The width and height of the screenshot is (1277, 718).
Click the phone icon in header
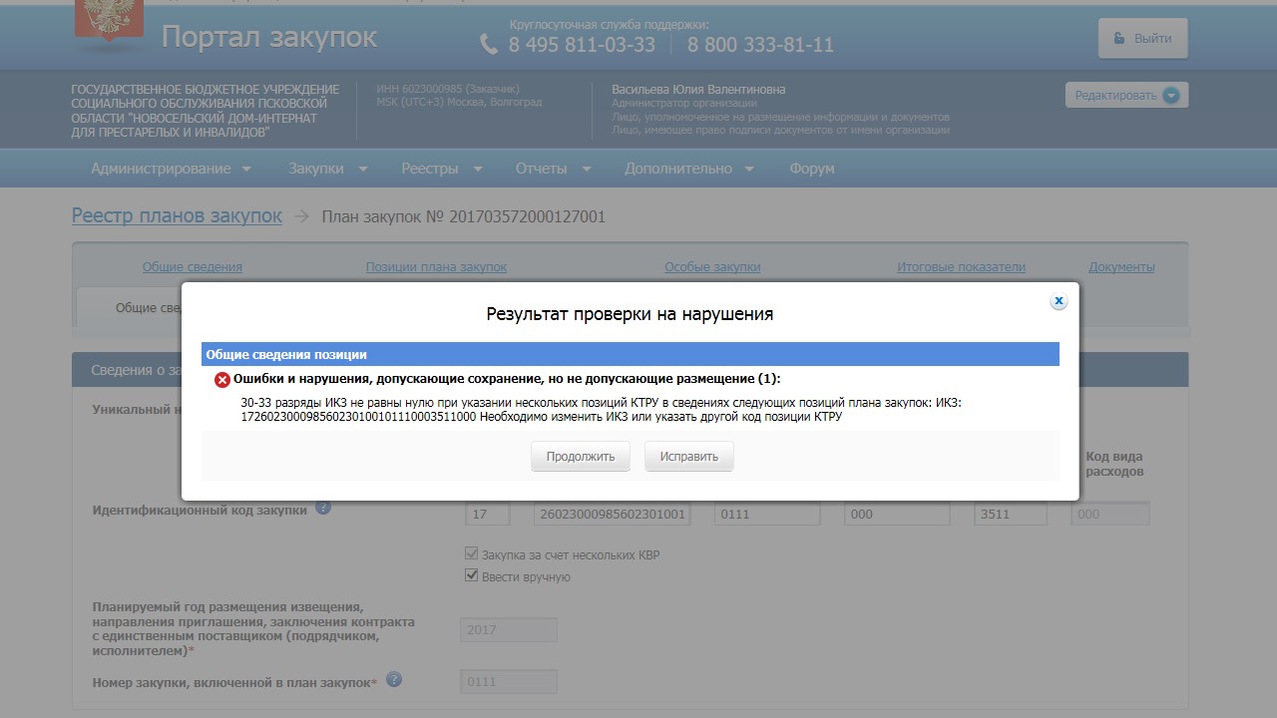pyautogui.click(x=489, y=44)
